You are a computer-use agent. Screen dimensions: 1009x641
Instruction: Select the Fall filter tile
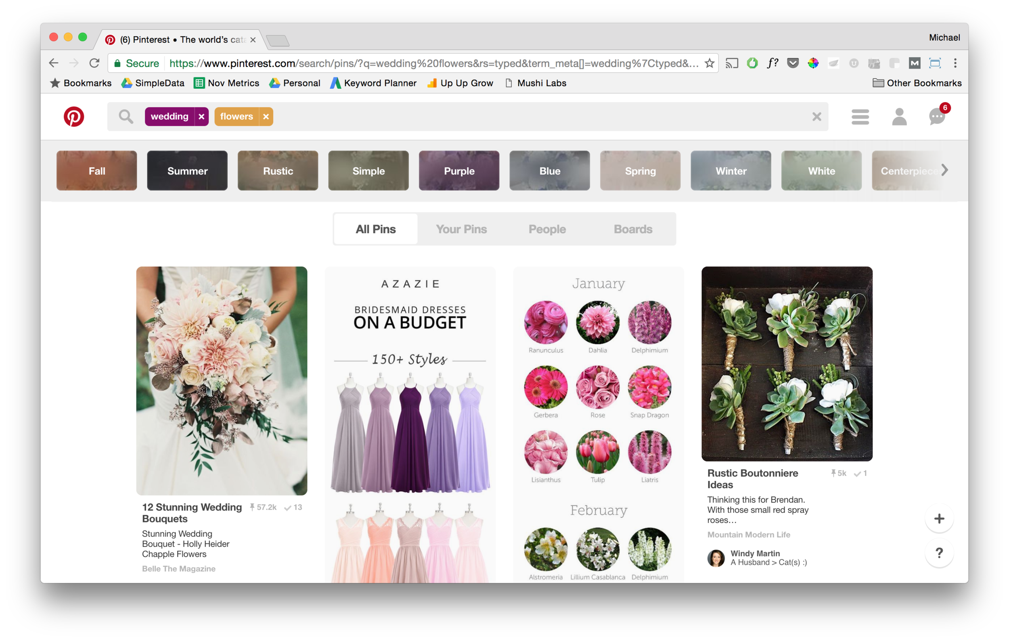click(97, 170)
